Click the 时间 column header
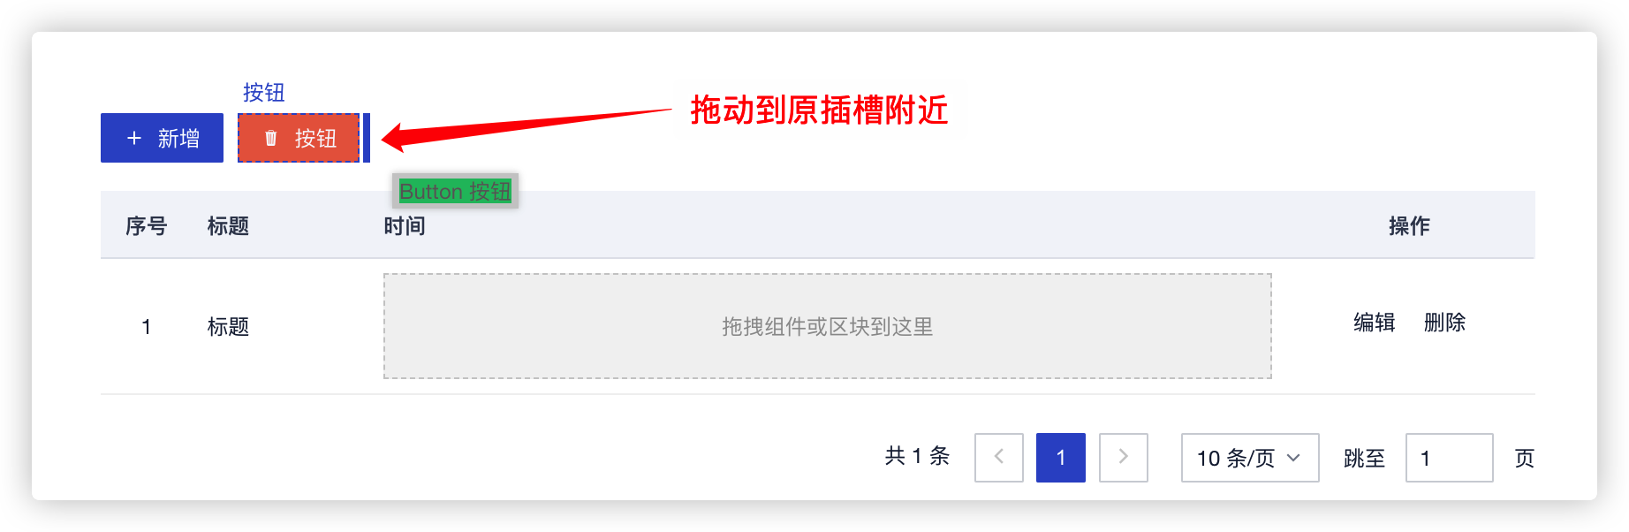Screen dimensions: 1629x532 (405, 226)
